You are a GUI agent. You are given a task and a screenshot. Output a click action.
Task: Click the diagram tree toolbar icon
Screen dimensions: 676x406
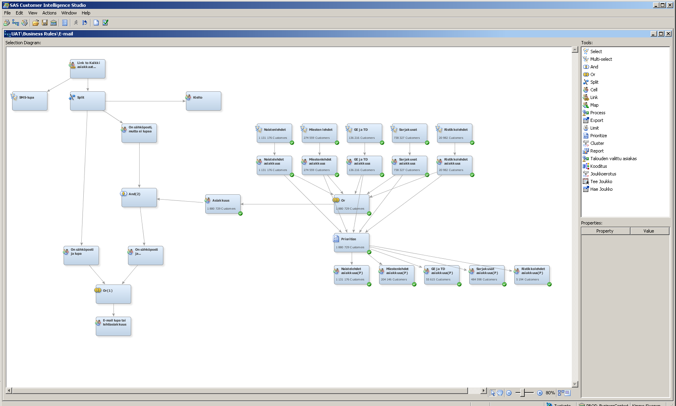[x=16, y=23]
